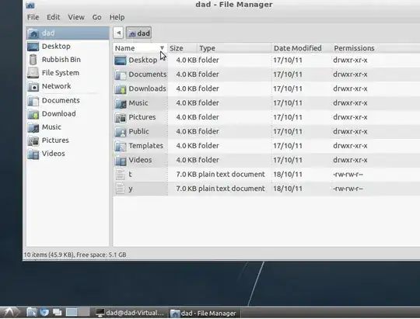Click the show desktop windows taskbar icon
The height and width of the screenshot is (319, 420).
tap(57, 312)
